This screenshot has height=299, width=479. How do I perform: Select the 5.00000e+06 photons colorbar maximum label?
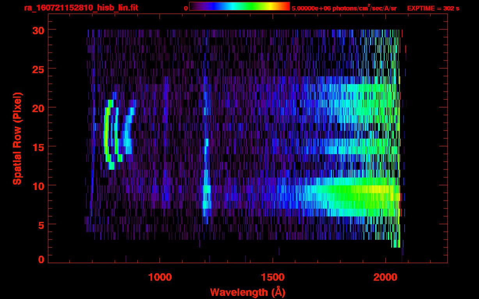click(x=344, y=8)
